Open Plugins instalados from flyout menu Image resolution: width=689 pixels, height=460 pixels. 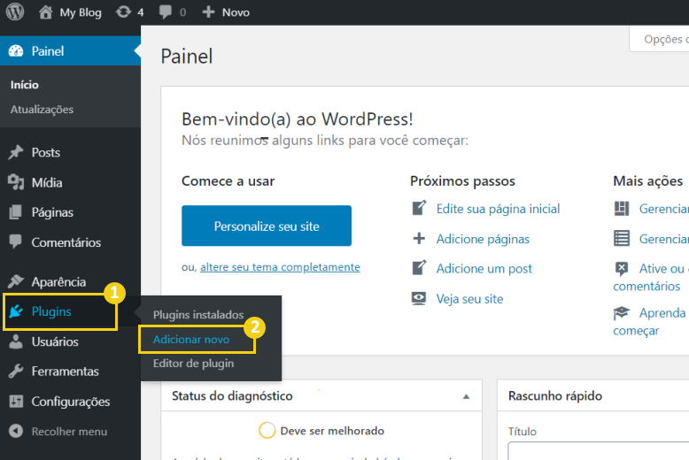198,315
